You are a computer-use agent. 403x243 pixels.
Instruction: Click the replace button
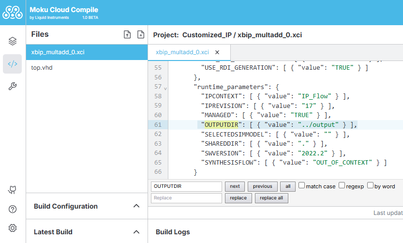(x=238, y=198)
